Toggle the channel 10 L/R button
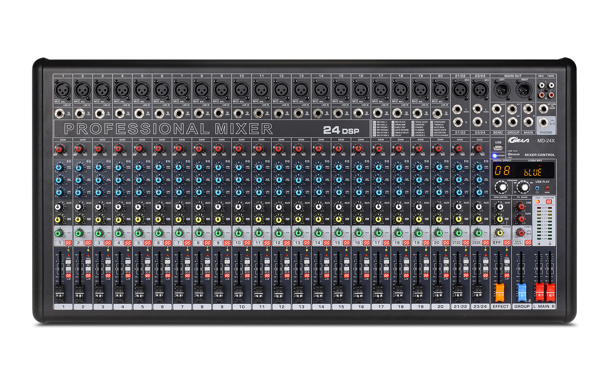The height and width of the screenshot is (381, 609). pyautogui.click(x=247, y=276)
